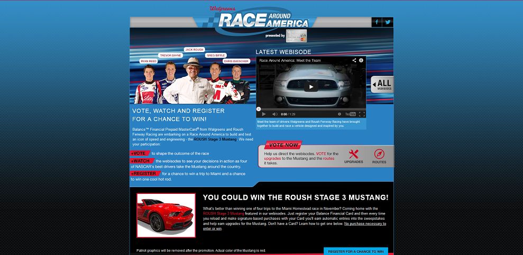The height and width of the screenshot is (255, 523).
Task: Open the All Webisodes tab
Action: 382,84
